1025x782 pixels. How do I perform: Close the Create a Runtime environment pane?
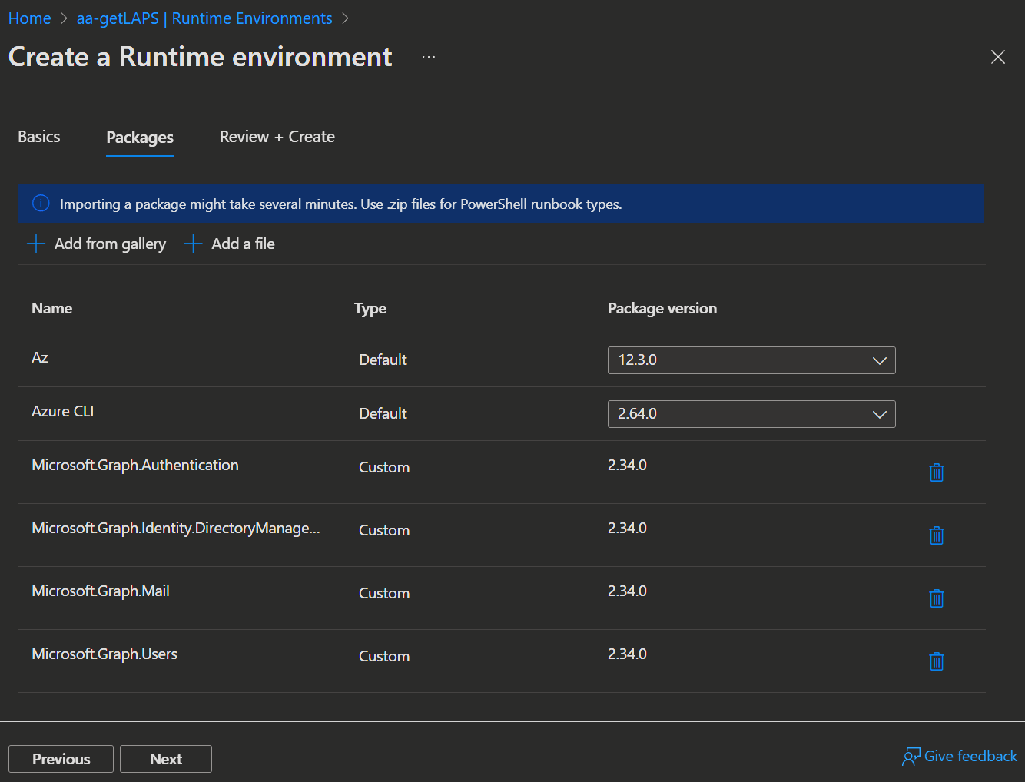(x=997, y=57)
